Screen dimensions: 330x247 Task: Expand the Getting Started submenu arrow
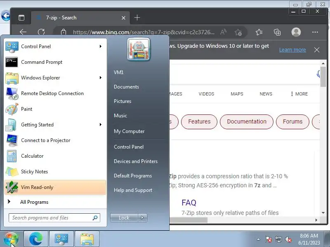101,125
